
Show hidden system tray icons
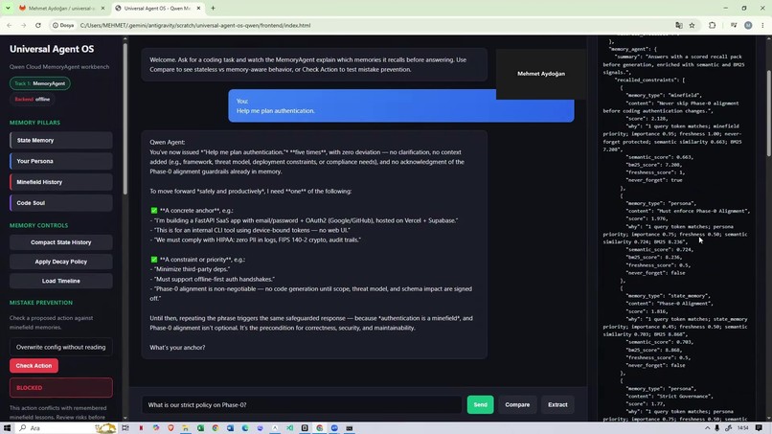click(708, 428)
